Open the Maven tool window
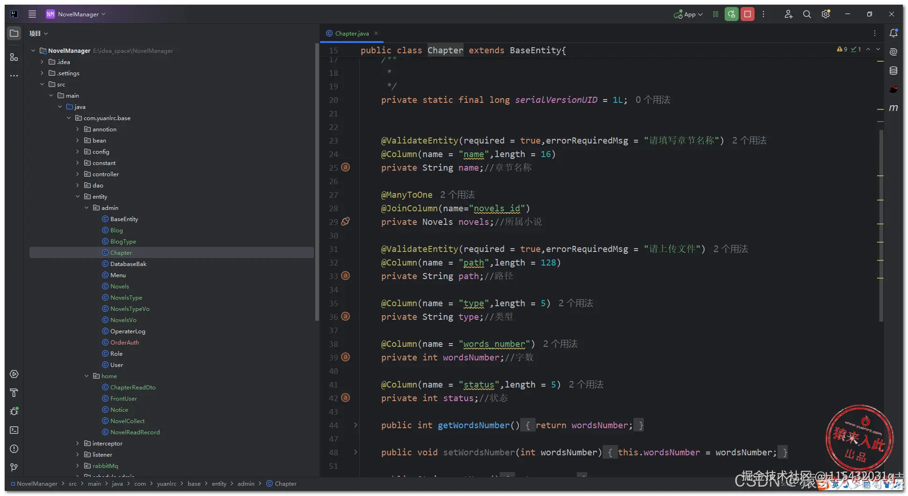Viewport: 908px width, 496px height. tap(893, 108)
